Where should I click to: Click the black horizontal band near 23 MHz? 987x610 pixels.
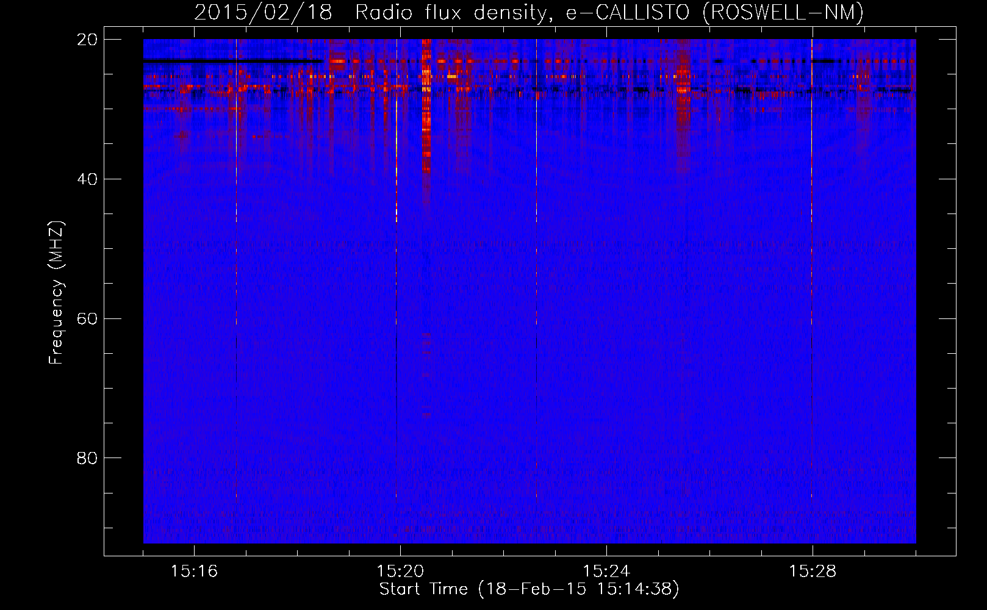tap(233, 60)
